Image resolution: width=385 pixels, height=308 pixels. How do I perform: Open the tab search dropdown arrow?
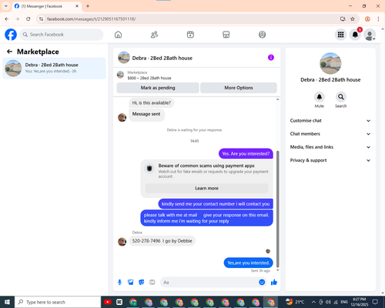pos(6,6)
